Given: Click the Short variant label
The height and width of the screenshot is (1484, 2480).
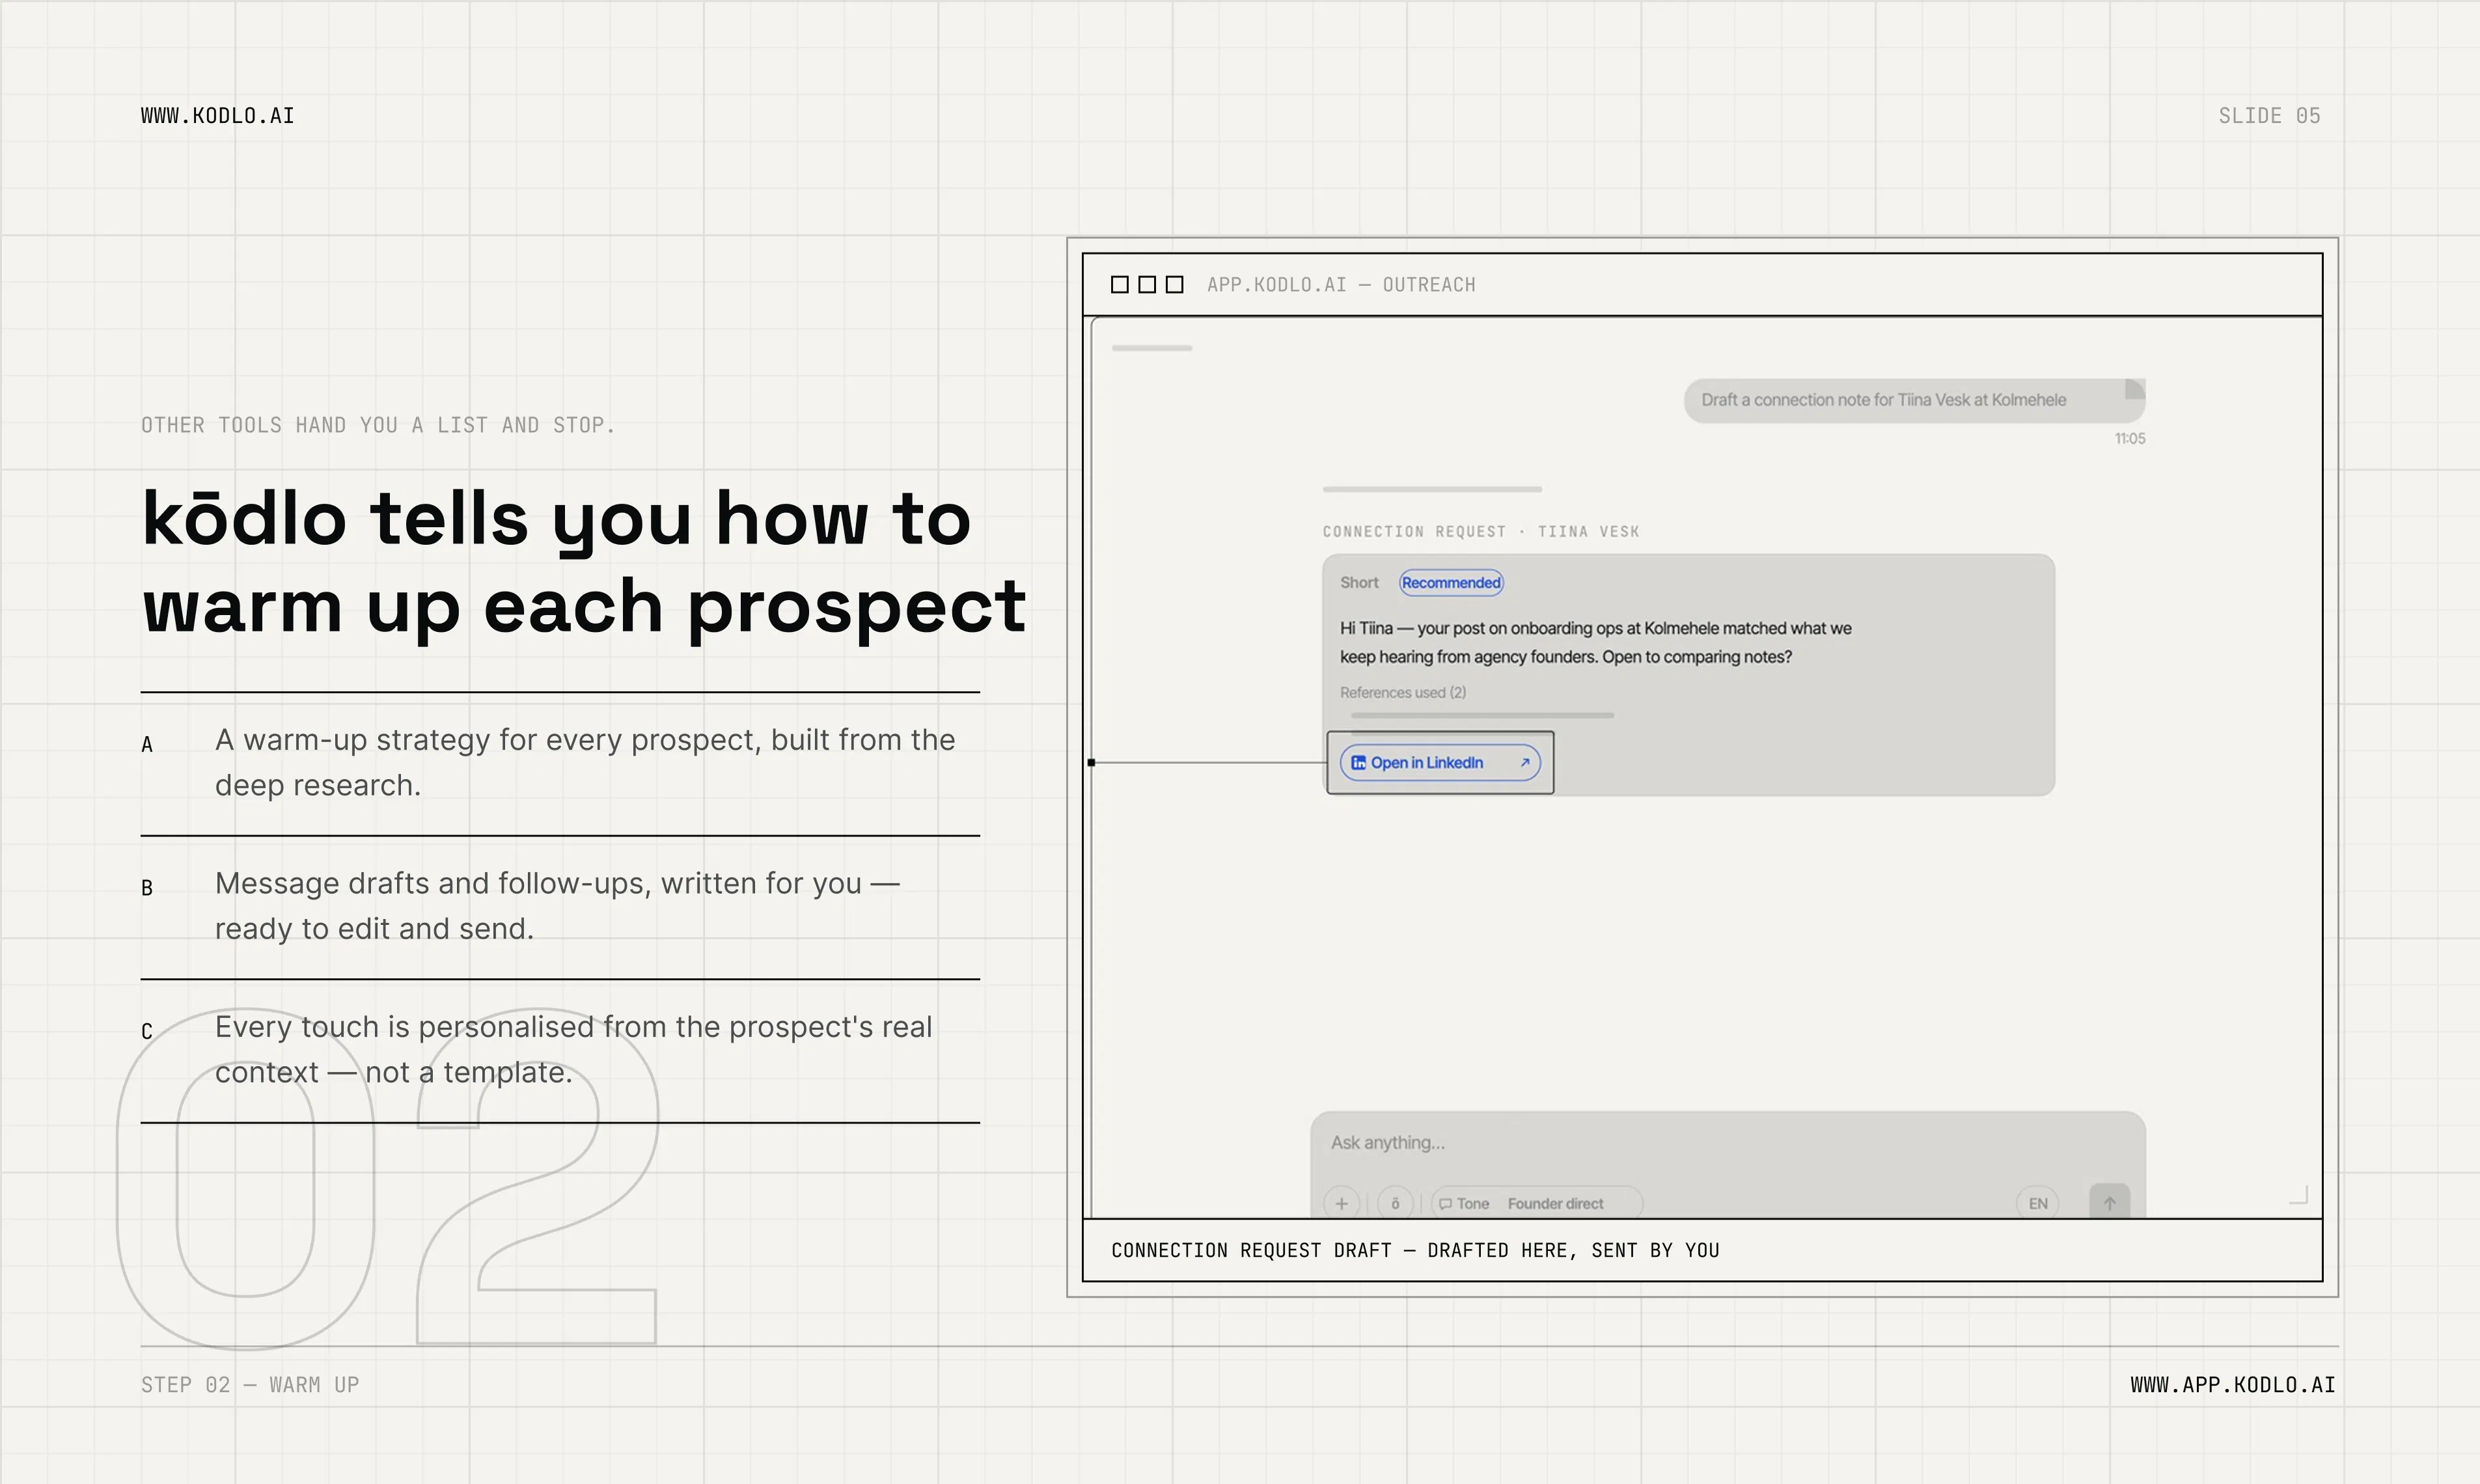Looking at the screenshot, I should [x=1359, y=583].
